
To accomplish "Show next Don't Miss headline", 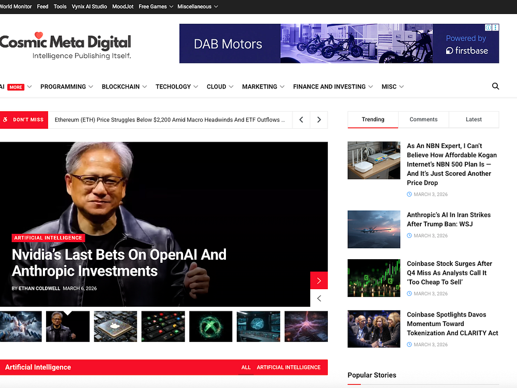I will [319, 120].
